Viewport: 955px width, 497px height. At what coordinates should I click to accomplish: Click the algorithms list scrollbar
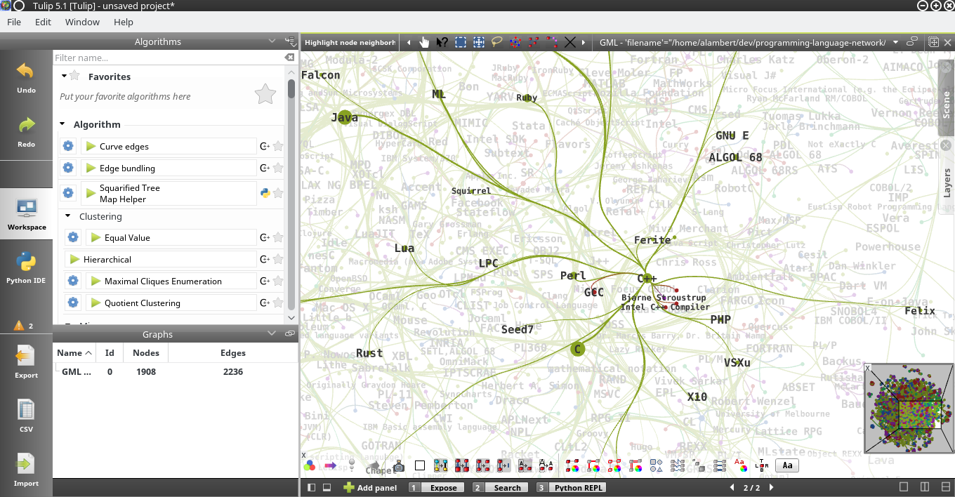pos(291,88)
